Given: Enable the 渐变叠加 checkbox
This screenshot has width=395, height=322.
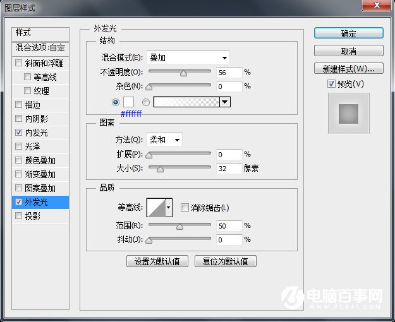Looking at the screenshot, I should point(18,174).
